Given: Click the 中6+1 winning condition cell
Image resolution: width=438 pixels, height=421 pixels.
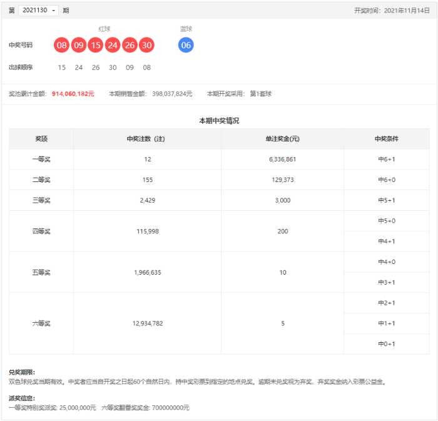Looking at the screenshot, I should (386, 160).
